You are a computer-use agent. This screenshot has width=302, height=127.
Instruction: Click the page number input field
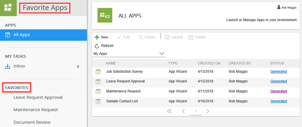196,112
